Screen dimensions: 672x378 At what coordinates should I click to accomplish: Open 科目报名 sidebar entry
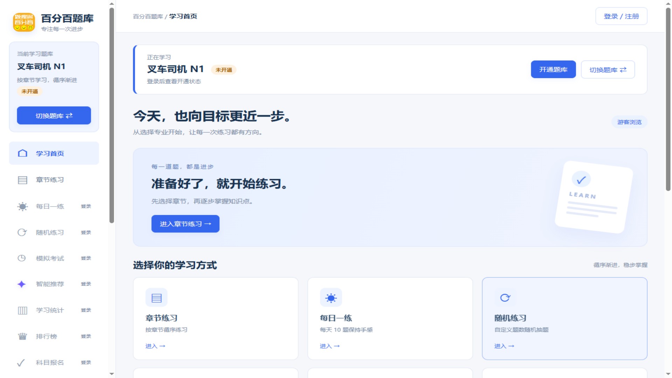point(54,363)
